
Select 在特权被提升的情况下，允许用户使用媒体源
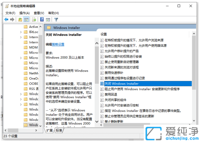tap(136, 46)
